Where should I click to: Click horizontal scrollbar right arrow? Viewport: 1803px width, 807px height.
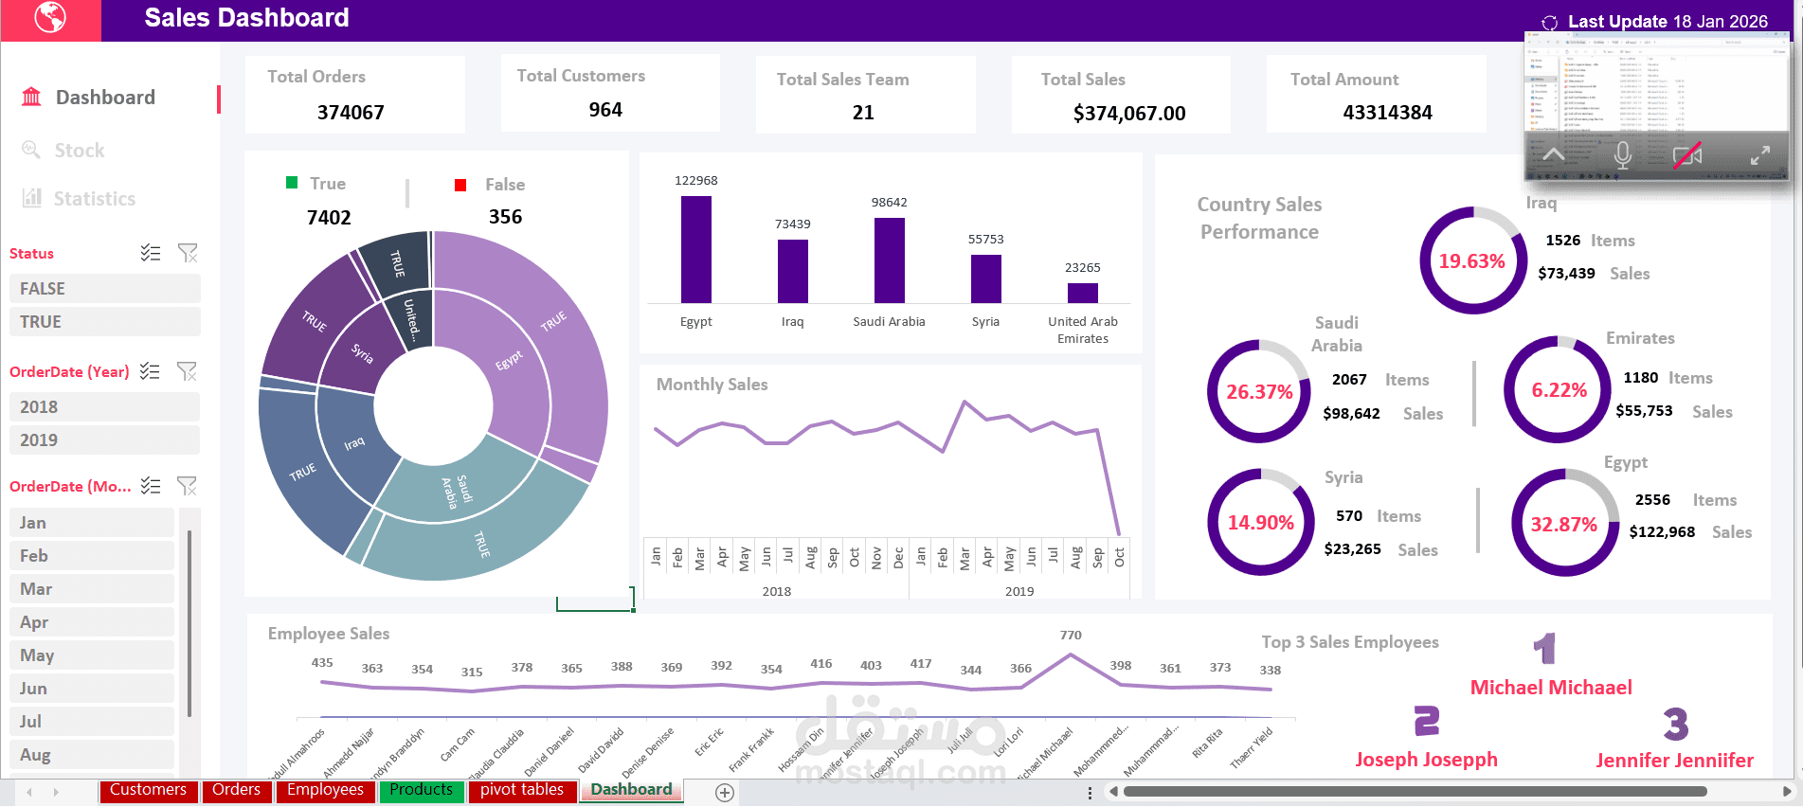[x=1786, y=791]
